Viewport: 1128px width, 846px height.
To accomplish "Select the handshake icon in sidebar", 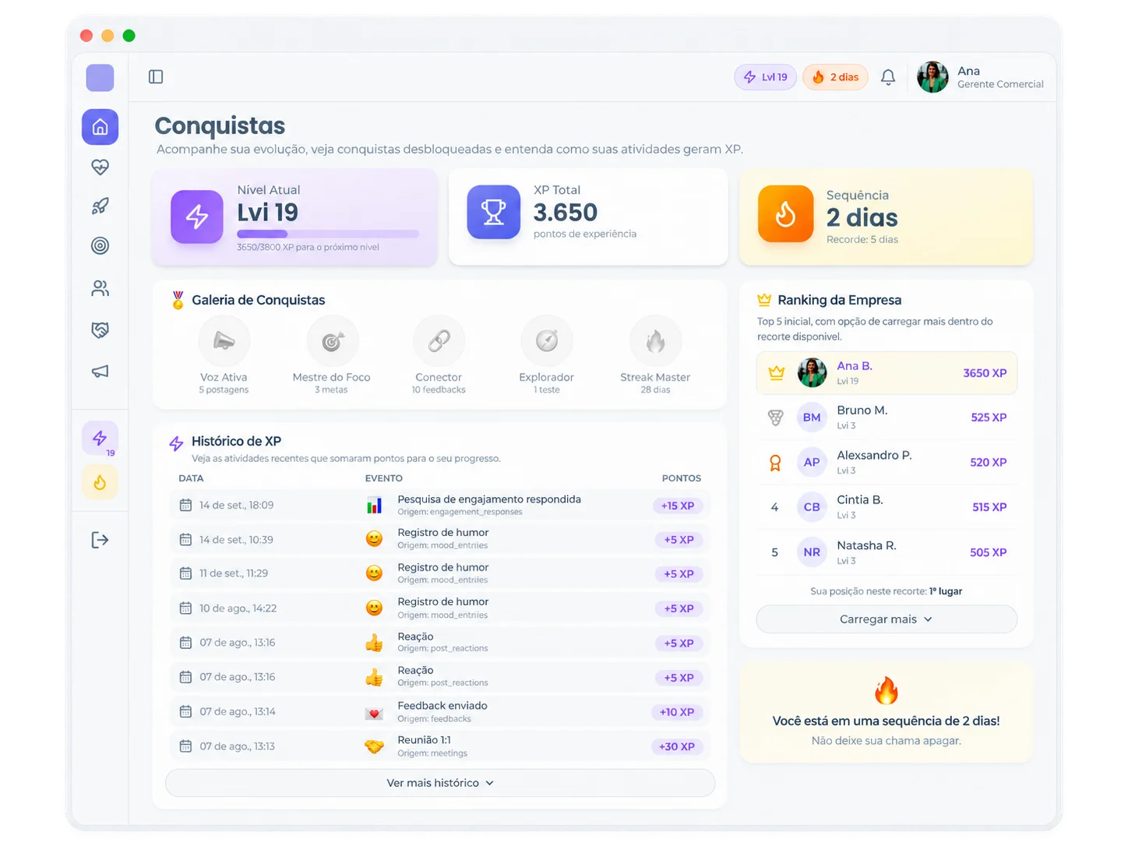I will [100, 330].
